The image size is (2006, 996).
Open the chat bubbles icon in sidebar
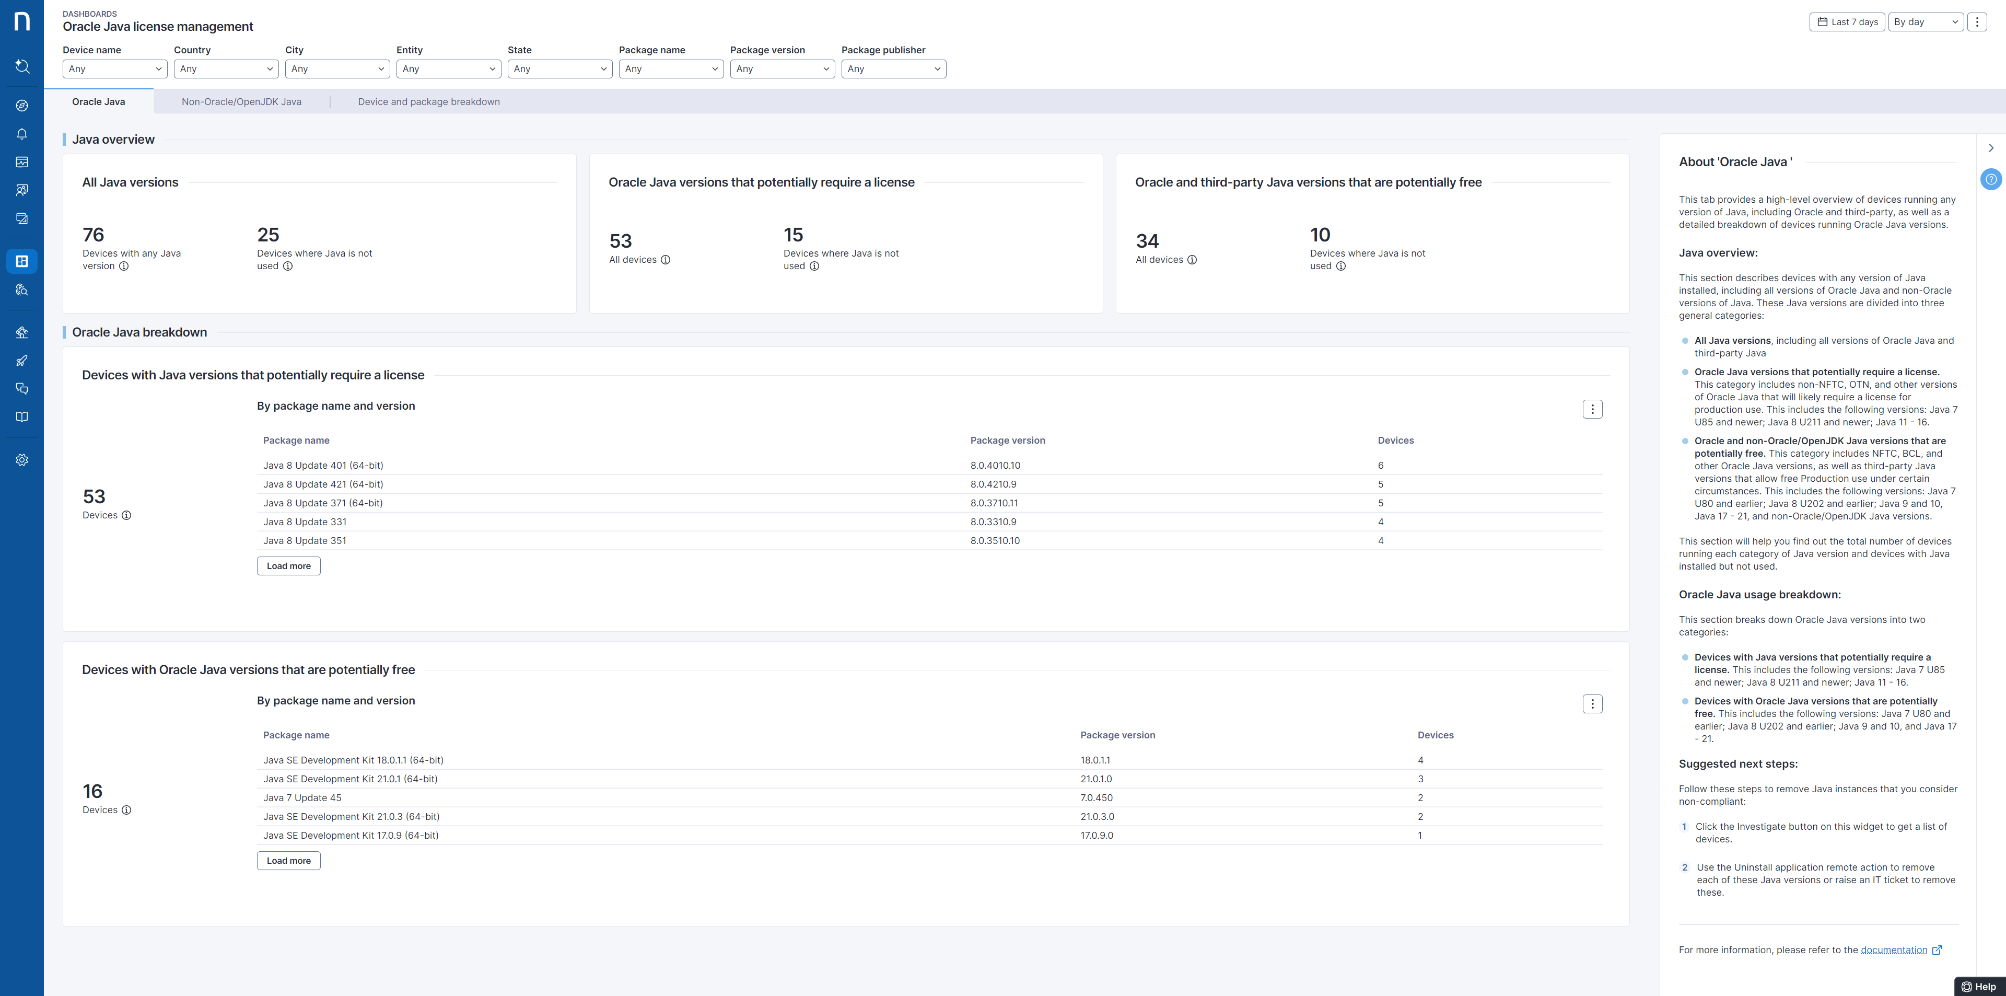tap(22, 389)
